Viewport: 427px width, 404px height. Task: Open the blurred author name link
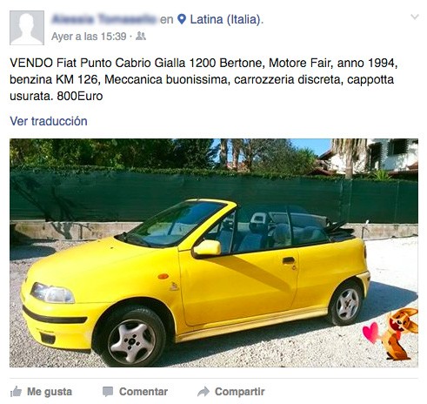point(104,19)
